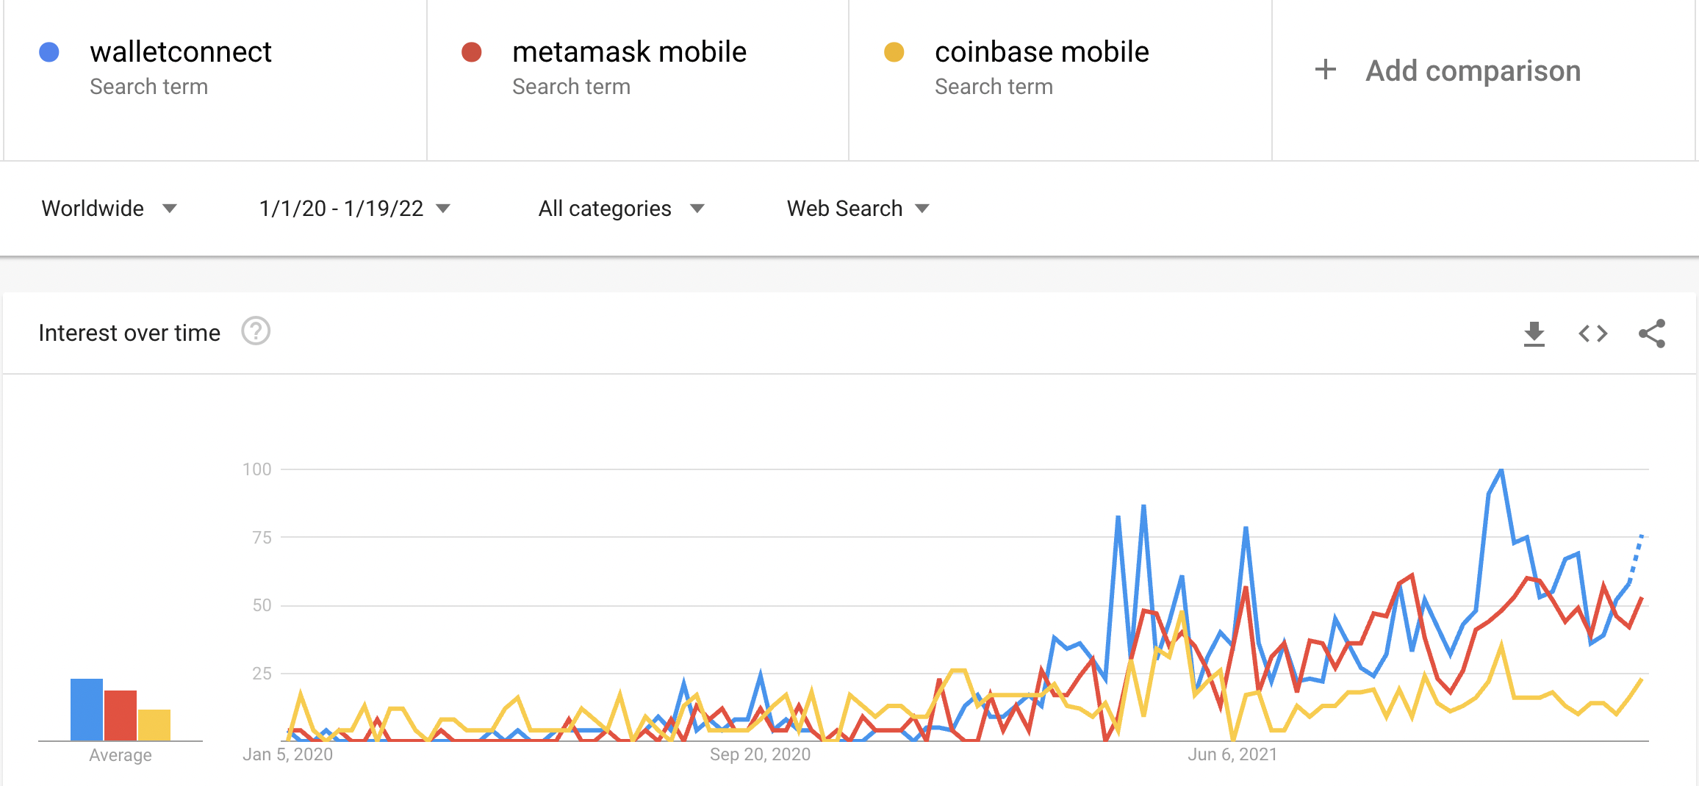
Task: Open the embed code icon
Action: click(x=1592, y=334)
